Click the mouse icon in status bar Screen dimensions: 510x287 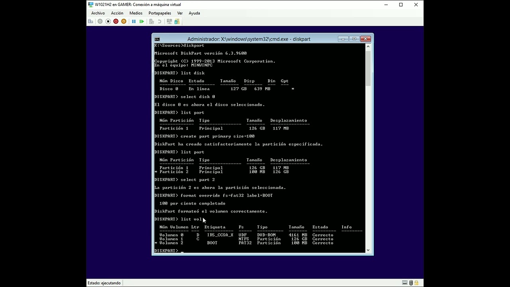tap(411, 283)
